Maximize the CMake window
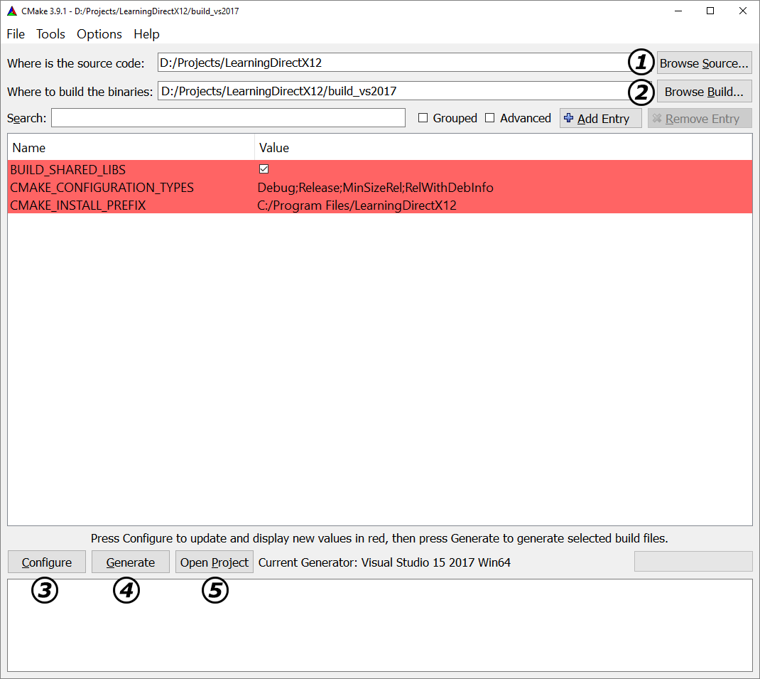 (710, 11)
